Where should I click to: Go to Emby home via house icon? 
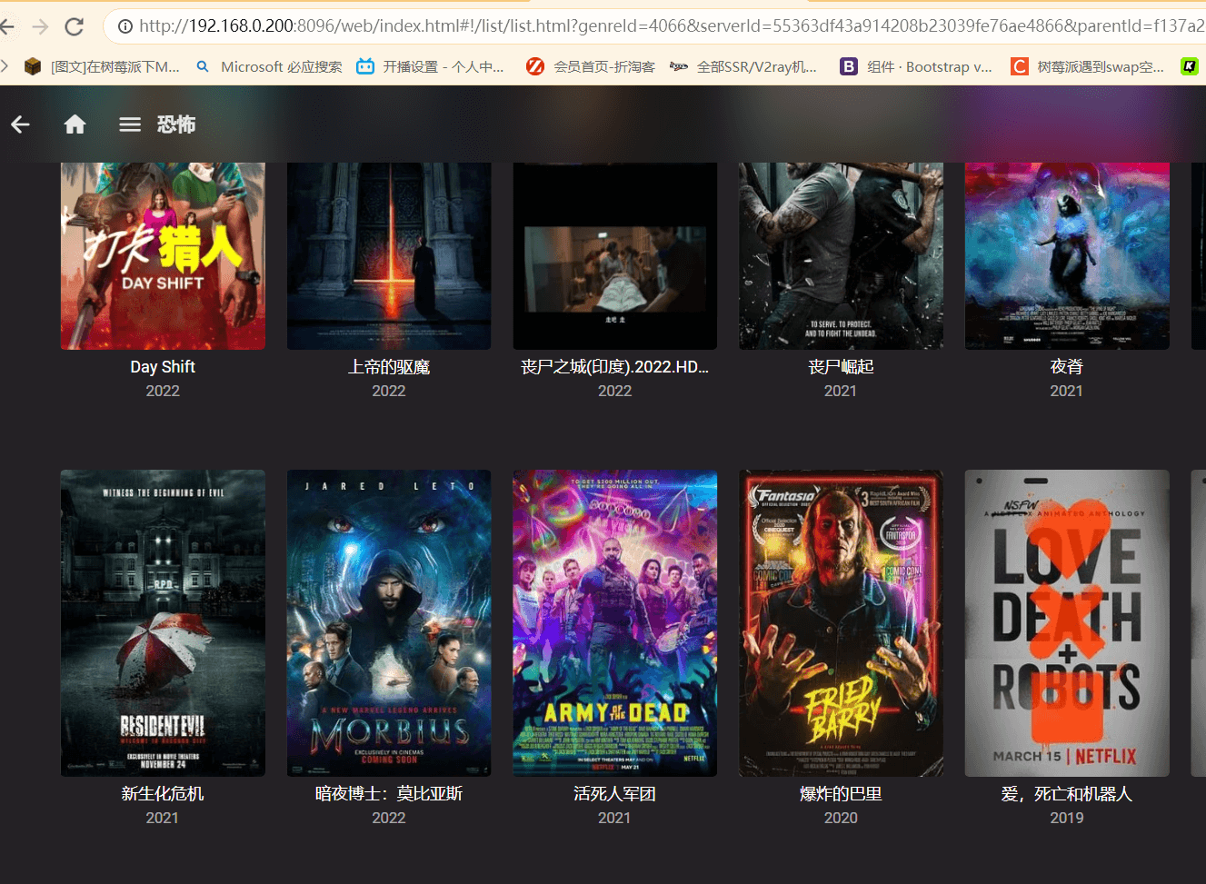[x=75, y=124]
